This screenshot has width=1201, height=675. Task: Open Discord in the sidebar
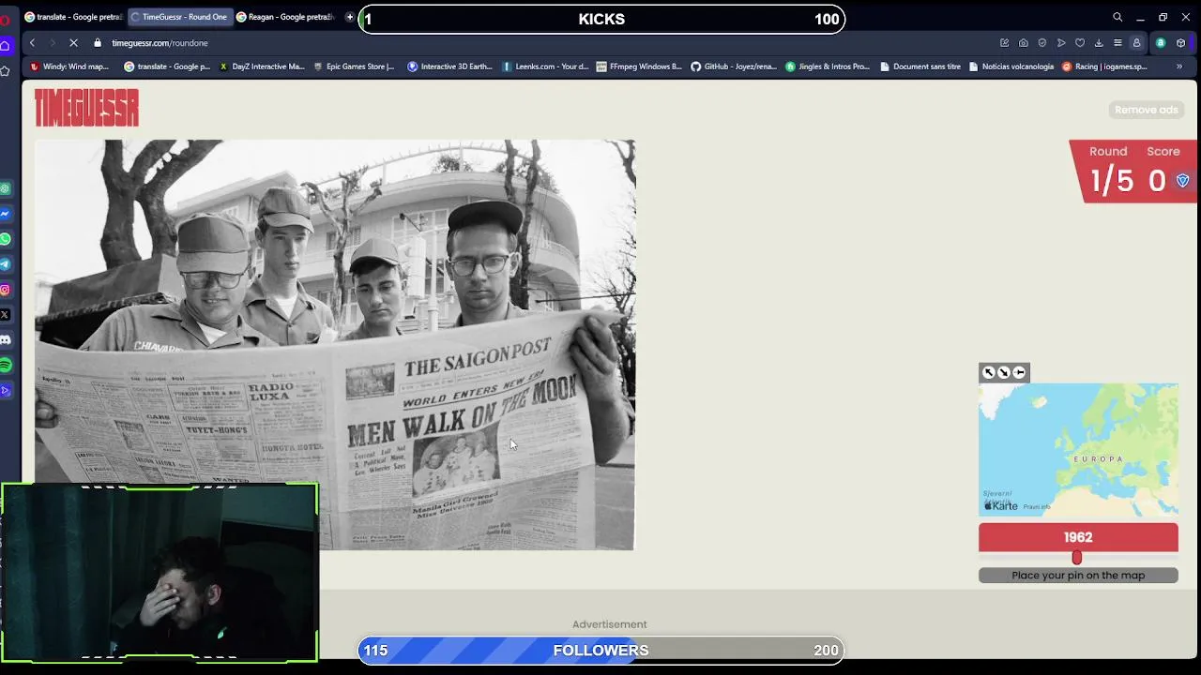(x=6, y=339)
